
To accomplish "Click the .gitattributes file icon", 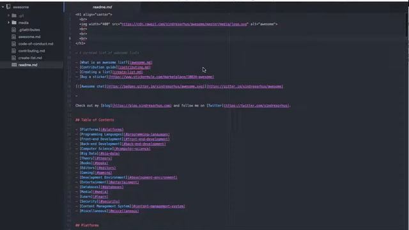I will click(14, 30).
